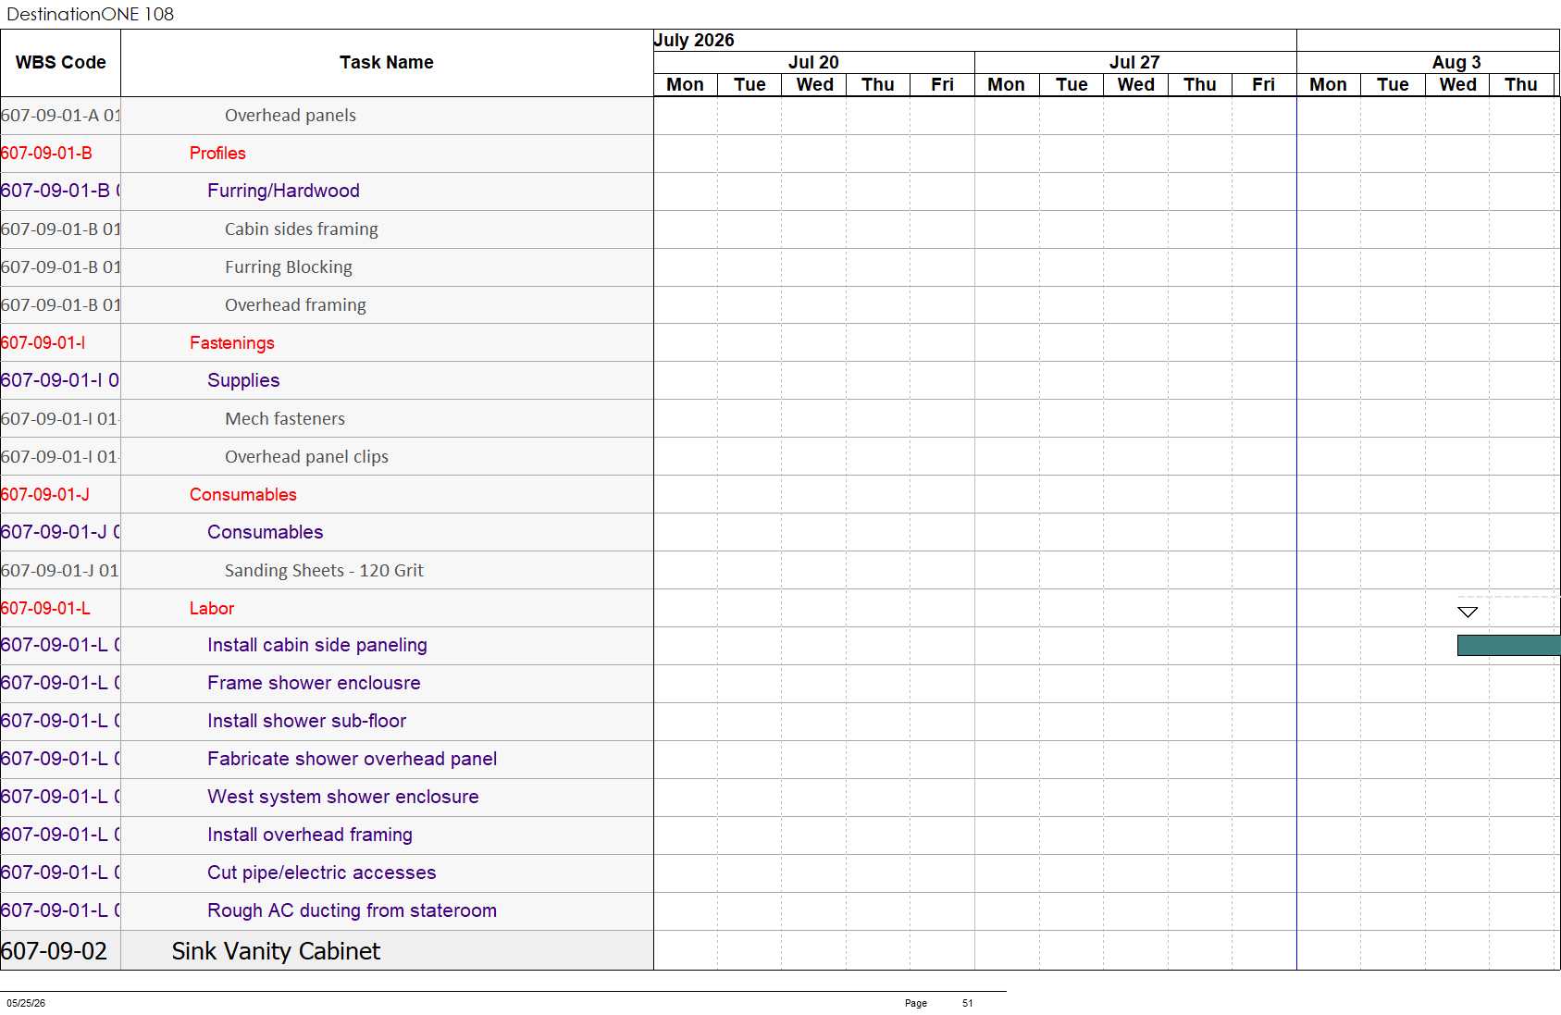This screenshot has height=1015, width=1561.
Task: Select Install shower sub-floor task
Action: pyautogui.click(x=307, y=721)
